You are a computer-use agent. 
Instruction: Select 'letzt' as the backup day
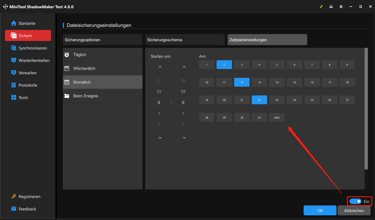click(x=277, y=117)
